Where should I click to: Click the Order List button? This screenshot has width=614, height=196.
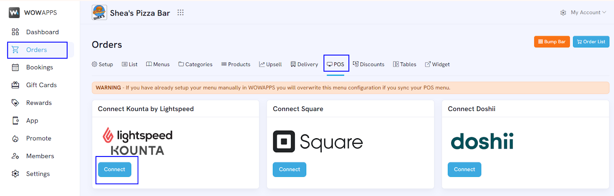591,42
